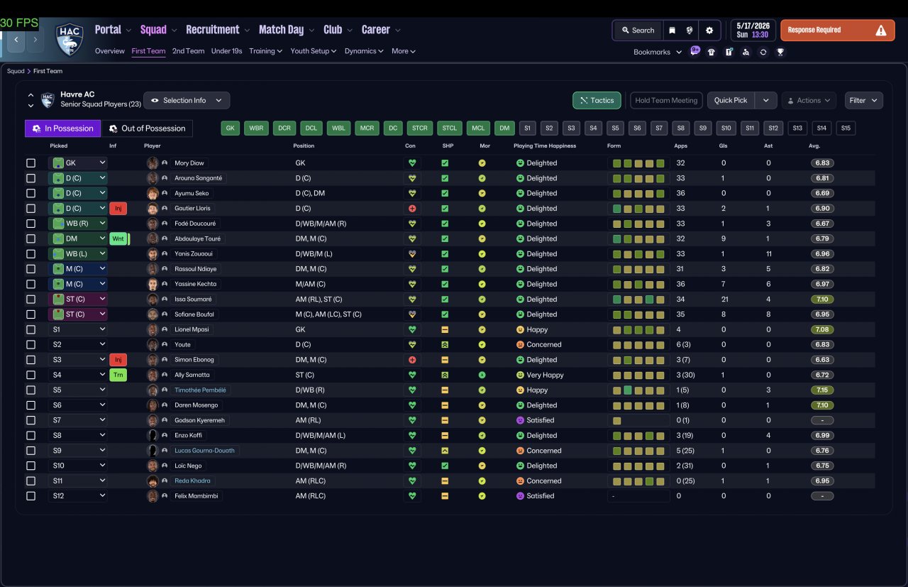The height and width of the screenshot is (587, 908).
Task: Select the S13 substitute slot chip
Action: [x=799, y=128]
